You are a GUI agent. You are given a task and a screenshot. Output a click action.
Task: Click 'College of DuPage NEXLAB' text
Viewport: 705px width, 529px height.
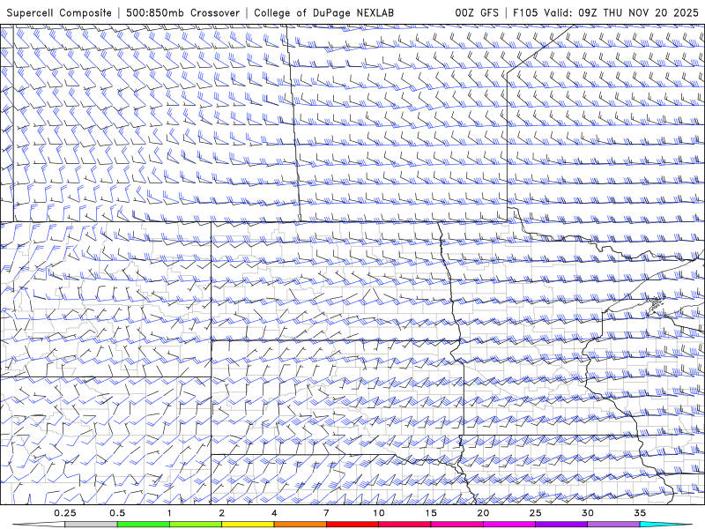(x=323, y=12)
